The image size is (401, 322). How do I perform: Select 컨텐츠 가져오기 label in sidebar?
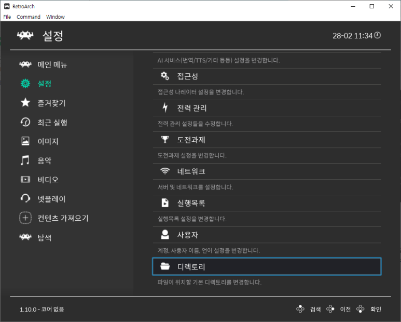pos(63,218)
